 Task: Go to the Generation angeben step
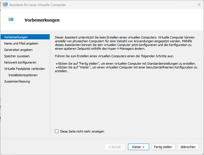(x=18, y=50)
